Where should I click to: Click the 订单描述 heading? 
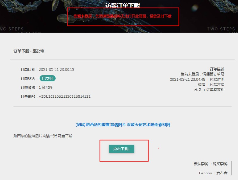217,69
